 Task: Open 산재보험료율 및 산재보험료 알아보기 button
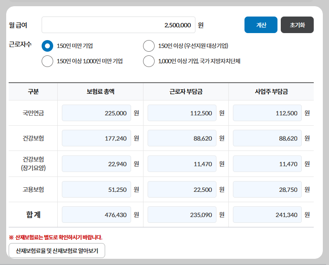coord(57,251)
